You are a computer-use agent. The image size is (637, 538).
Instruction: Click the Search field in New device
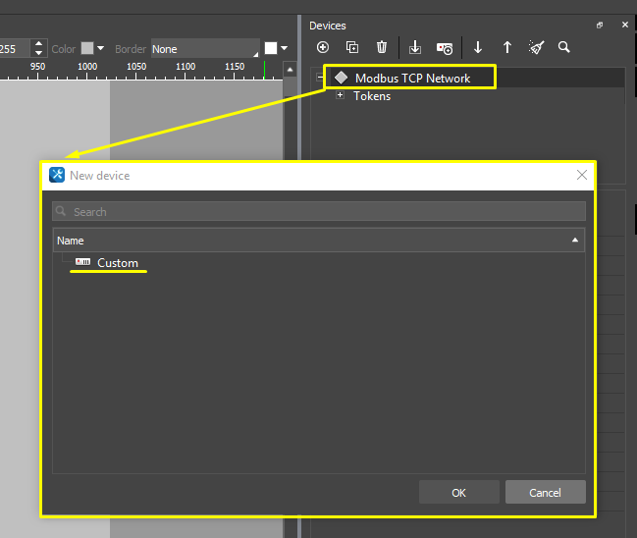point(319,212)
